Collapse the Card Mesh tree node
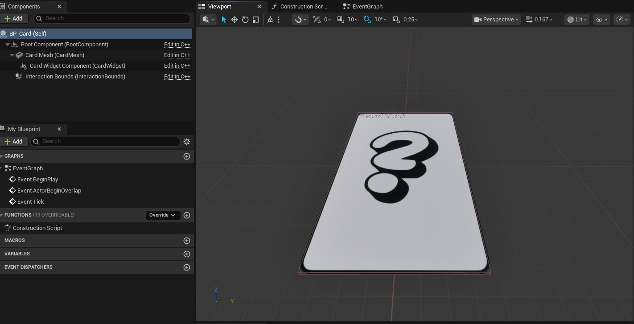The height and width of the screenshot is (324, 634). (x=12, y=55)
